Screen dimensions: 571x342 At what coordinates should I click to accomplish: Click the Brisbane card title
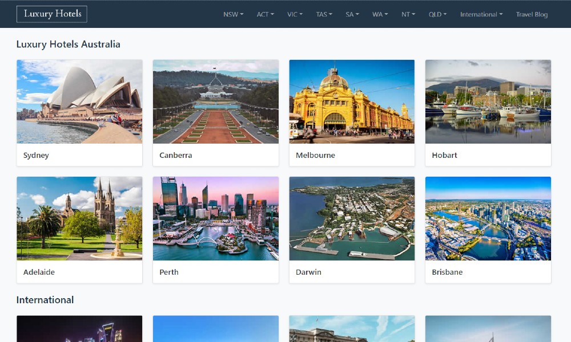[447, 272]
